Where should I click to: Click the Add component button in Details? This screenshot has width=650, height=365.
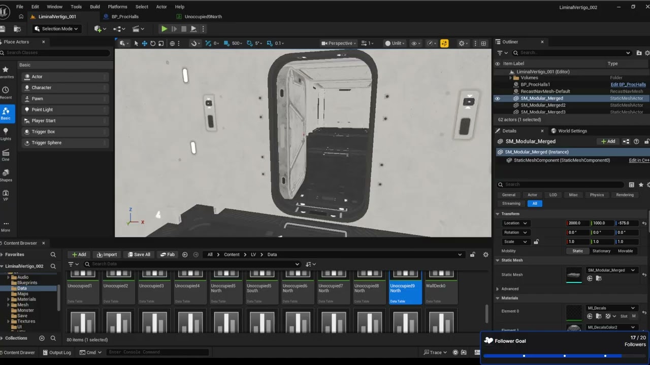[608, 141]
